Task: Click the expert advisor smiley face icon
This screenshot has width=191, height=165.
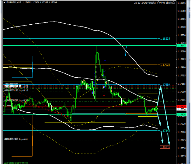Action: pyautogui.click(x=173, y=2)
